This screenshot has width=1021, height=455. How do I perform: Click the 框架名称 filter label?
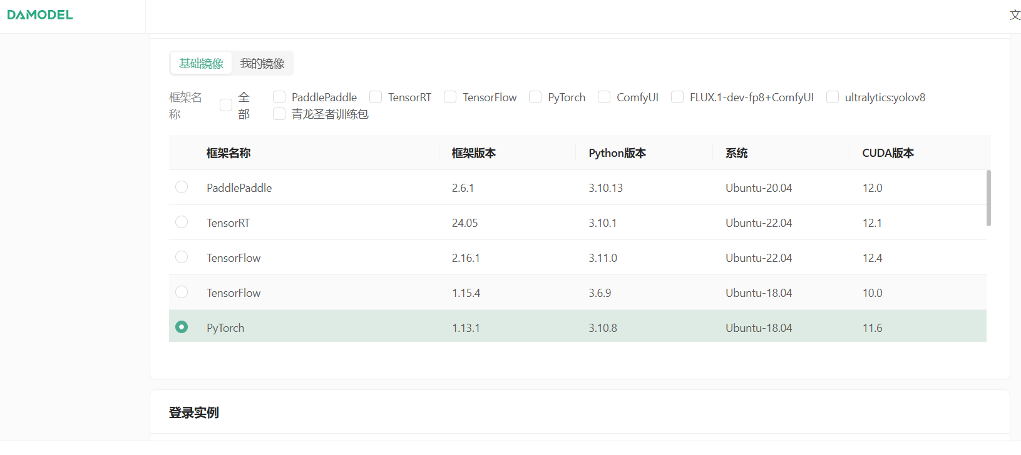click(x=185, y=106)
